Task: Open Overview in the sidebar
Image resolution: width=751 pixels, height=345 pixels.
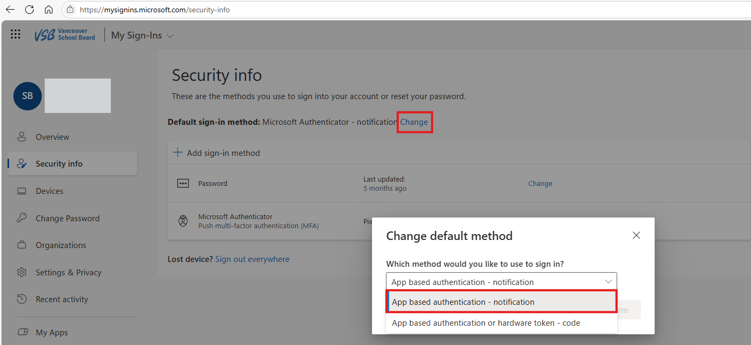Action: click(52, 137)
